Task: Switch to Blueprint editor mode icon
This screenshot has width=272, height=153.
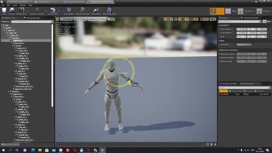Action: click(x=259, y=11)
